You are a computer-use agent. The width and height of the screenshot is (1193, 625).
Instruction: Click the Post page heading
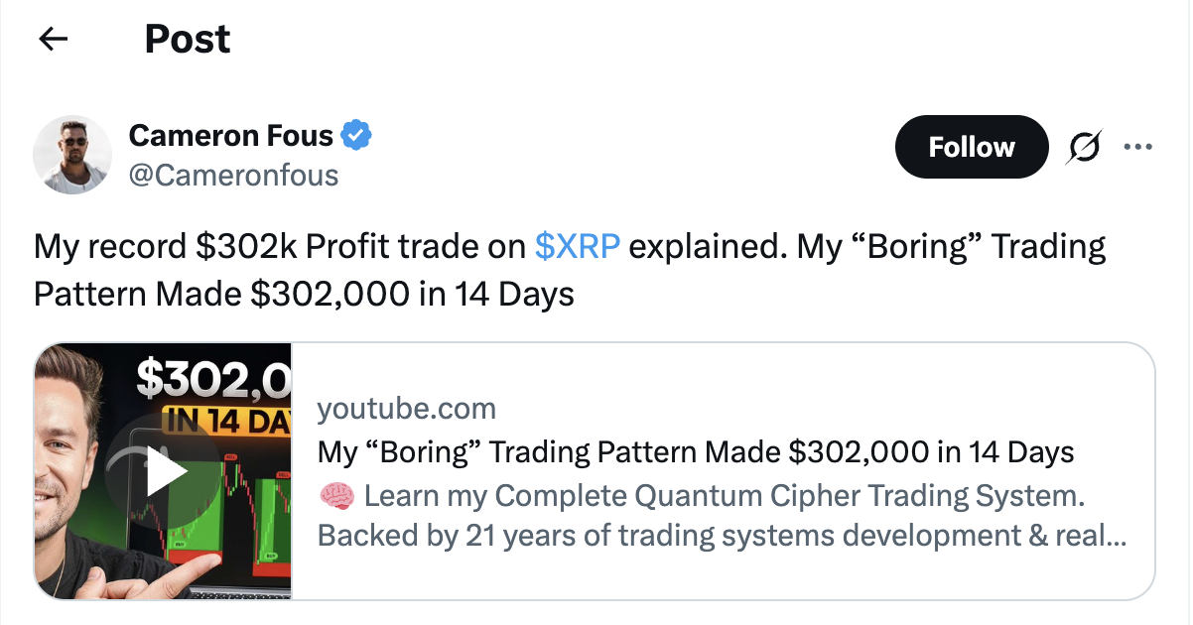point(188,40)
